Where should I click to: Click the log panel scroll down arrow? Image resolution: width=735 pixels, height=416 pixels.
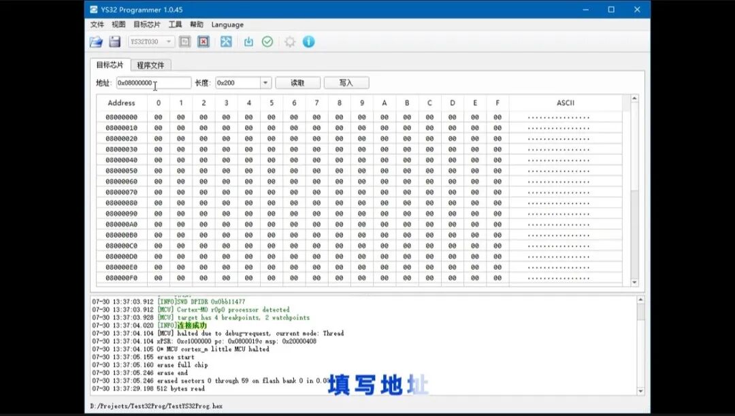pos(641,391)
